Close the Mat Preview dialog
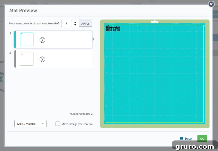The image size is (218, 151). pos(211,4)
